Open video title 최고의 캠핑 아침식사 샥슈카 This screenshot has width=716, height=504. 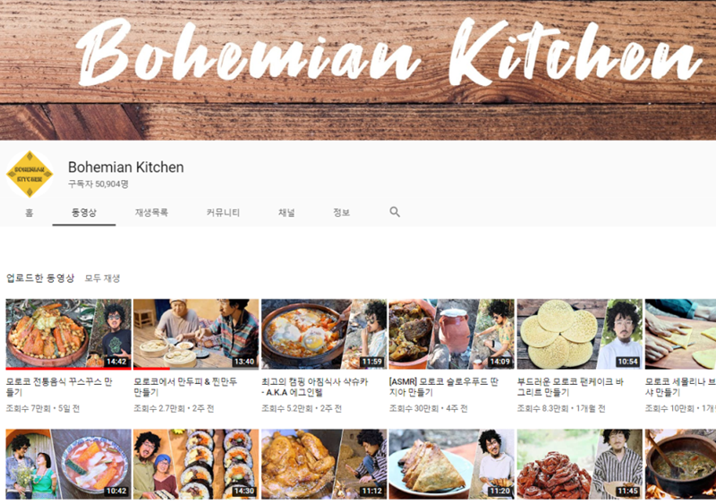(x=315, y=387)
